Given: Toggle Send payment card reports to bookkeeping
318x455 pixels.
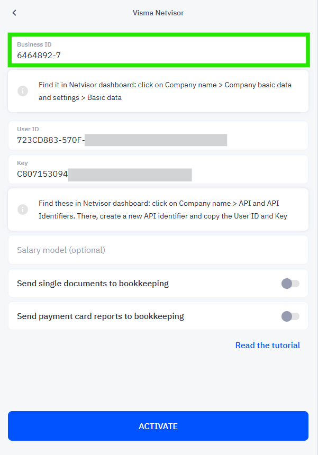Looking at the screenshot, I should [290, 316].
